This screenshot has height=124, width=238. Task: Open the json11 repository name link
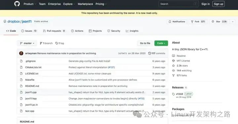27,21
